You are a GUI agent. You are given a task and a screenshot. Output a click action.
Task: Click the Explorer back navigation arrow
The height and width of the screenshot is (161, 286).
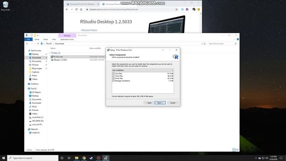(x=27, y=44)
